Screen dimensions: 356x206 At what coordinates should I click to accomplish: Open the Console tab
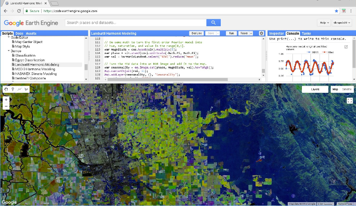click(x=292, y=33)
